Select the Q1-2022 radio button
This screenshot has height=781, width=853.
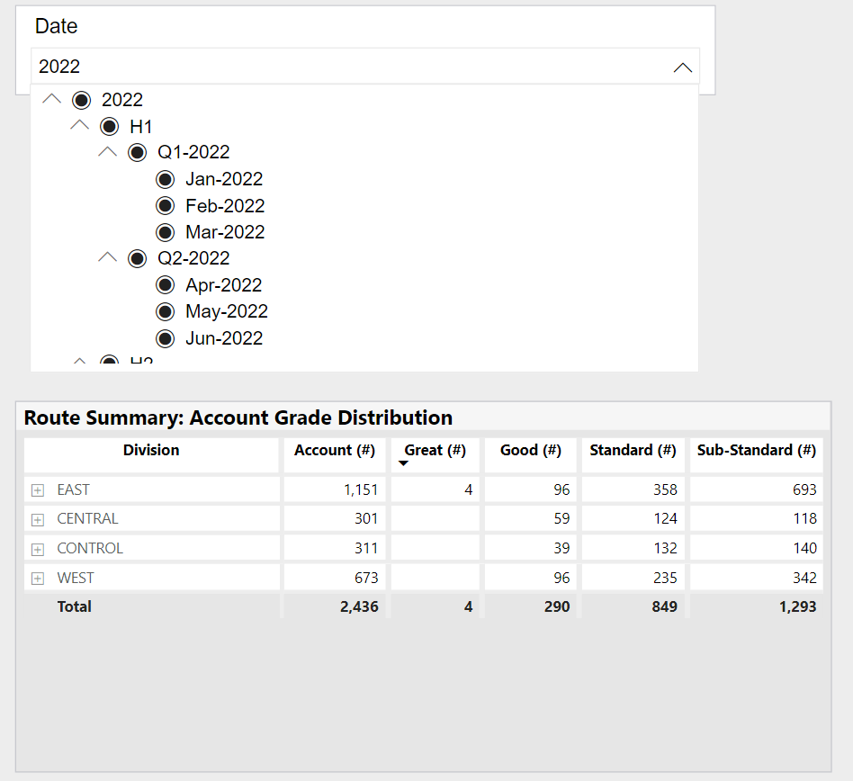tap(137, 152)
